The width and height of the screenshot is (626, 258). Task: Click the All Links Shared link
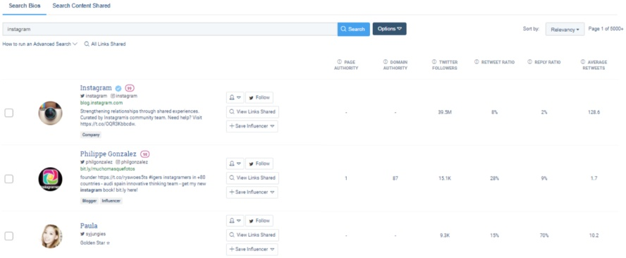[105, 44]
